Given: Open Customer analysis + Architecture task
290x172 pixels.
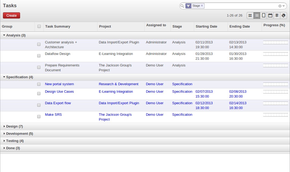Looking at the screenshot, I should pos(61,44).
